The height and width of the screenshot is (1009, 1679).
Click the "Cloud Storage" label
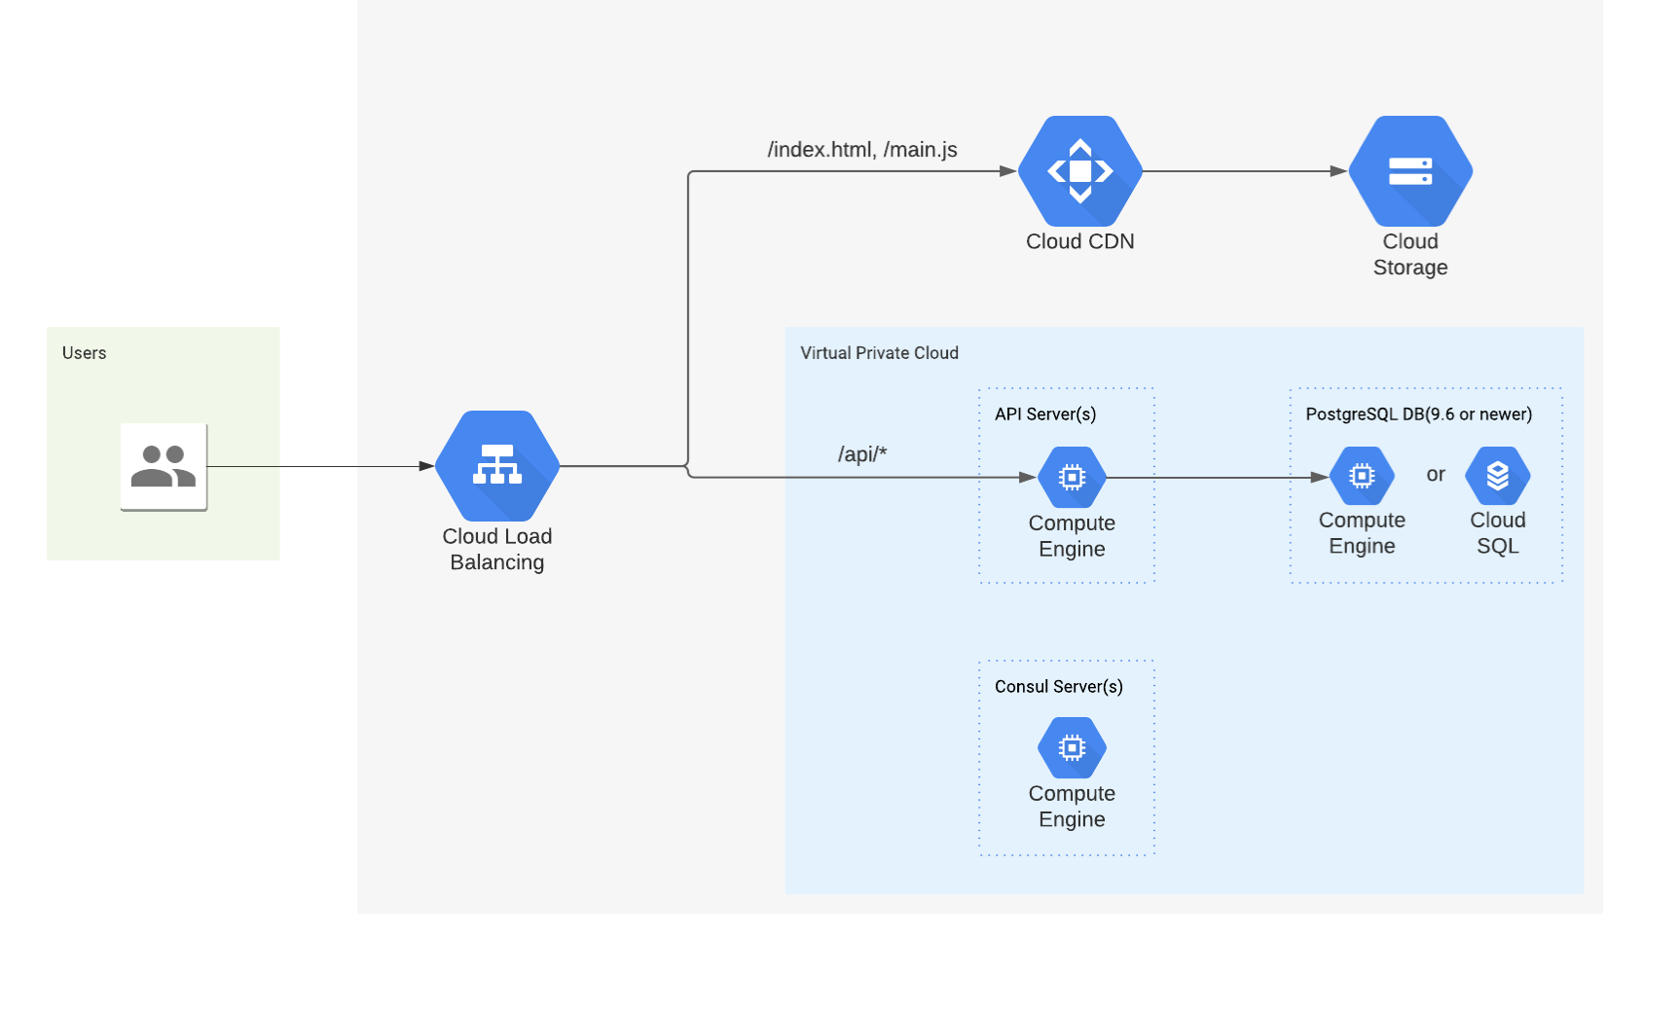[x=1410, y=254]
